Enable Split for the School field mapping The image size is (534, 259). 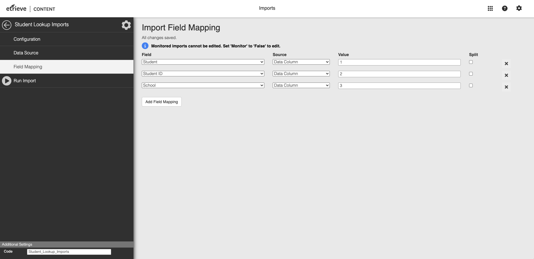(471, 85)
